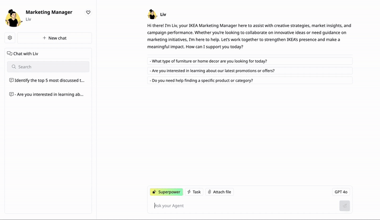Select suggestion about latest promotions or offers
Screen dimensions: 380x220
[250, 71]
